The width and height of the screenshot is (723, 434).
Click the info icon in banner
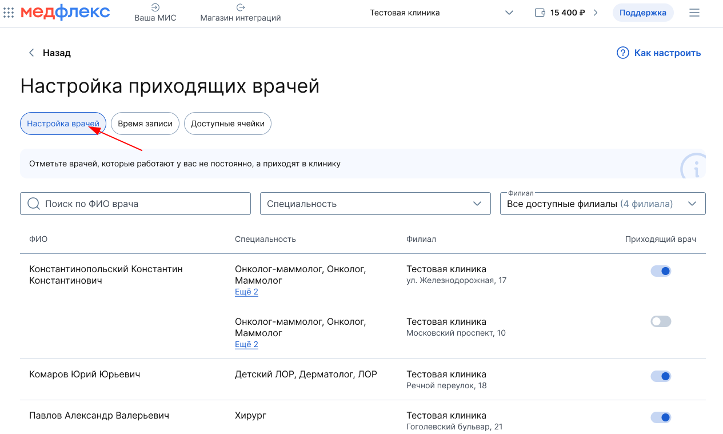pyautogui.click(x=693, y=167)
